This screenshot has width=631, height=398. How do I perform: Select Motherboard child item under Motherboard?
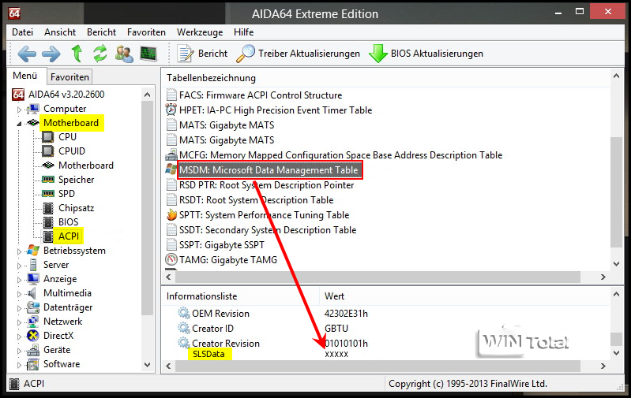pos(86,165)
